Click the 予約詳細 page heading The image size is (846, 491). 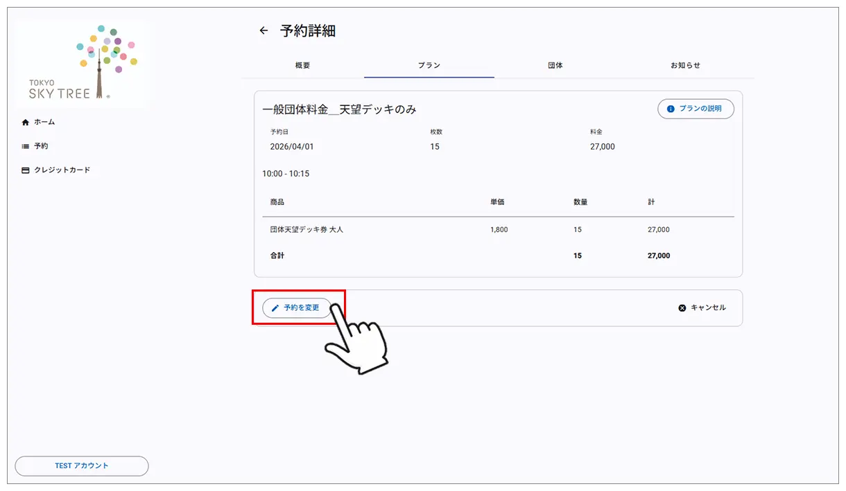click(308, 31)
